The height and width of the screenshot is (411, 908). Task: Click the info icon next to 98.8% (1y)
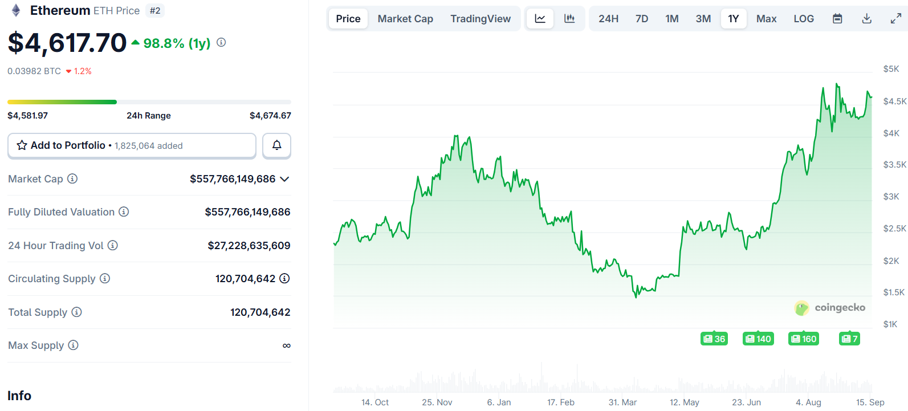pos(221,43)
